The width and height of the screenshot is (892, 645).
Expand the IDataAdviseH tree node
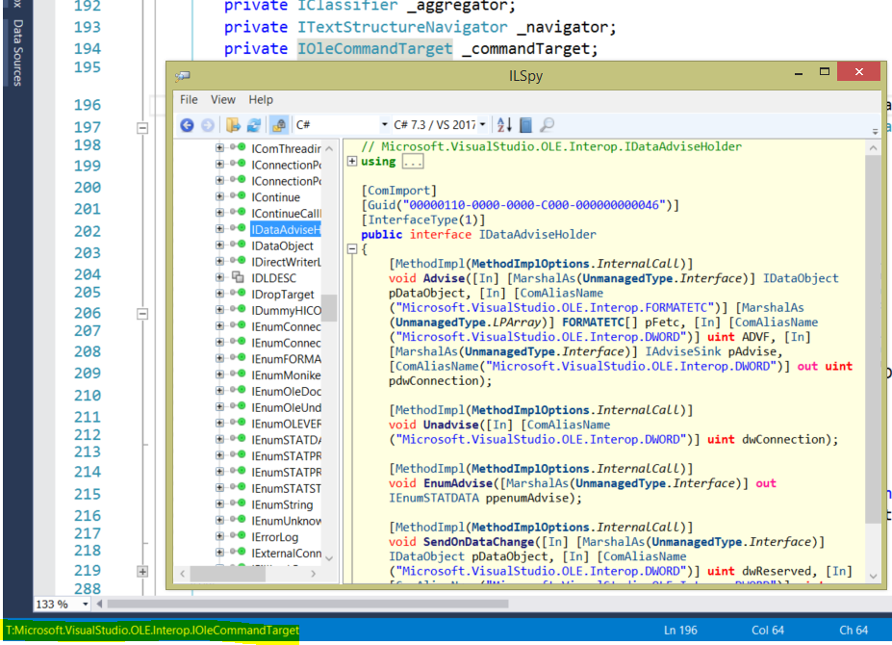[219, 229]
